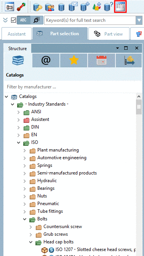
Task: Select the ISO catalog folder
Action: click(x=34, y=142)
